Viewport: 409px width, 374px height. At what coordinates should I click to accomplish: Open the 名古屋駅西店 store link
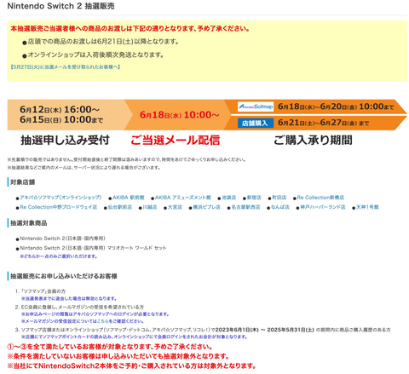click(x=245, y=207)
